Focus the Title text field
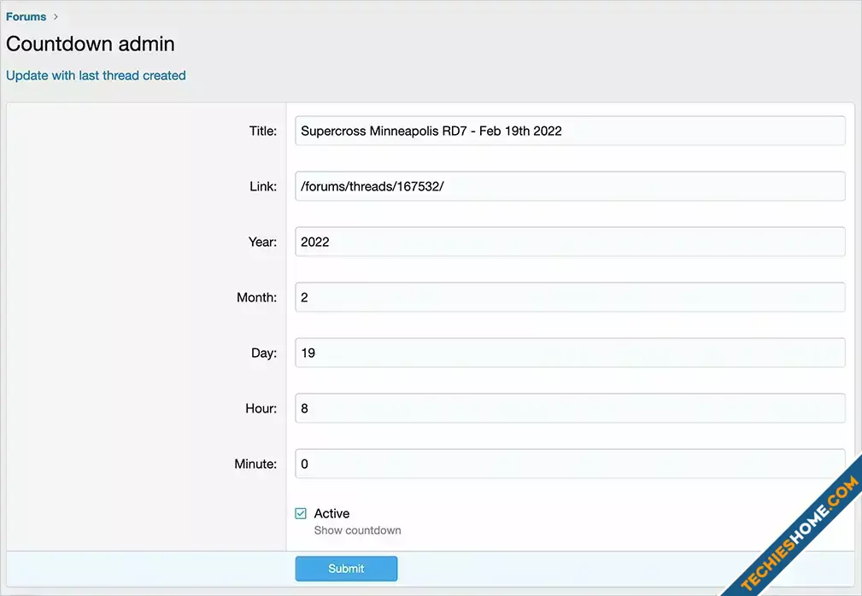 [570, 131]
